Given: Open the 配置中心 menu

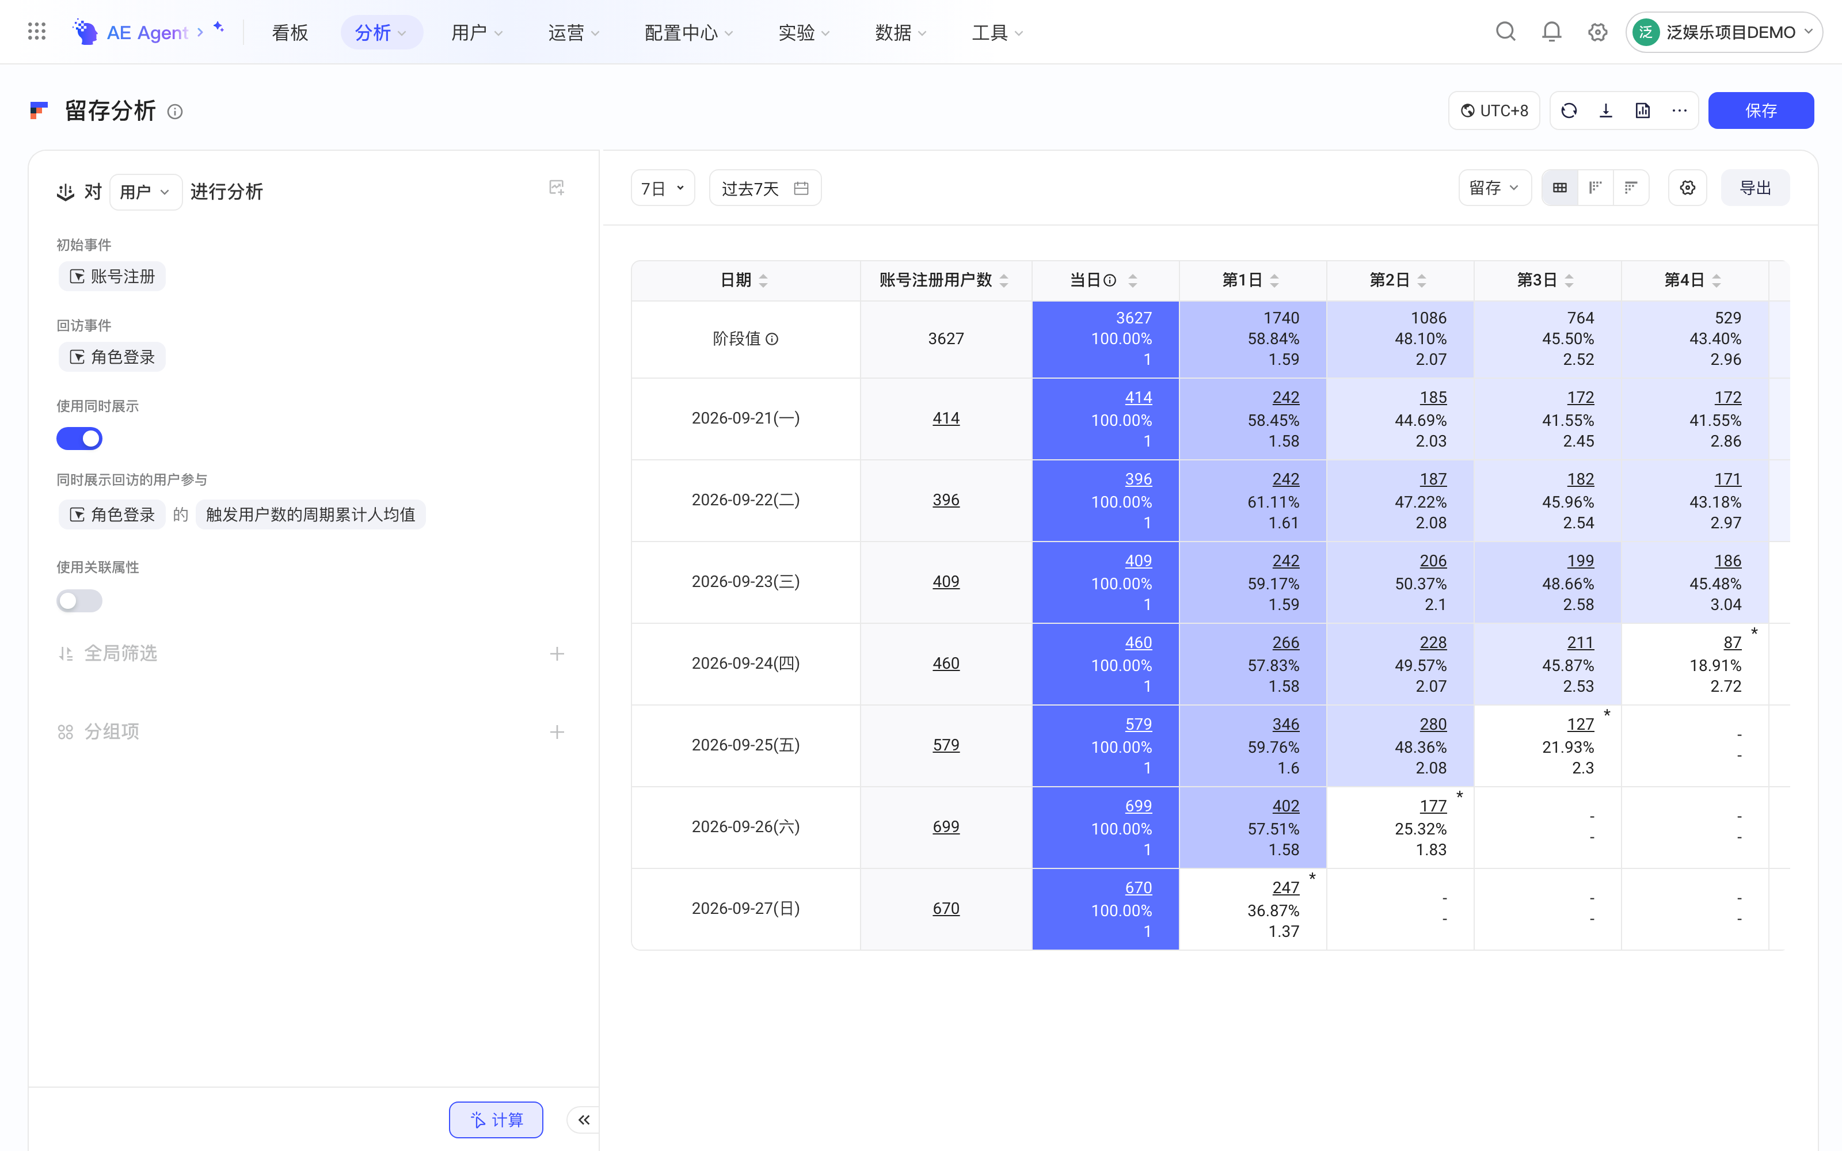Looking at the screenshot, I should (689, 33).
